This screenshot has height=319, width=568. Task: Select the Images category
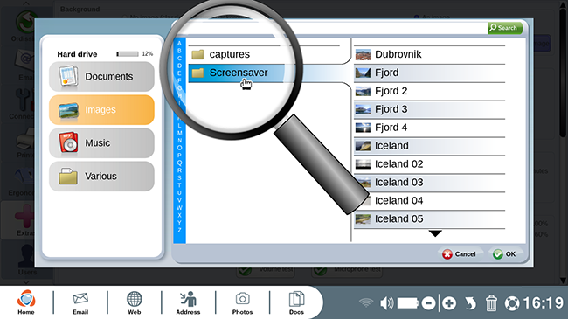(101, 110)
